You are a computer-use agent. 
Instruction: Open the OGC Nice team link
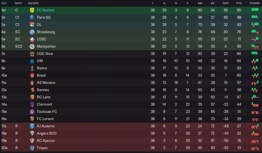tap(45, 54)
